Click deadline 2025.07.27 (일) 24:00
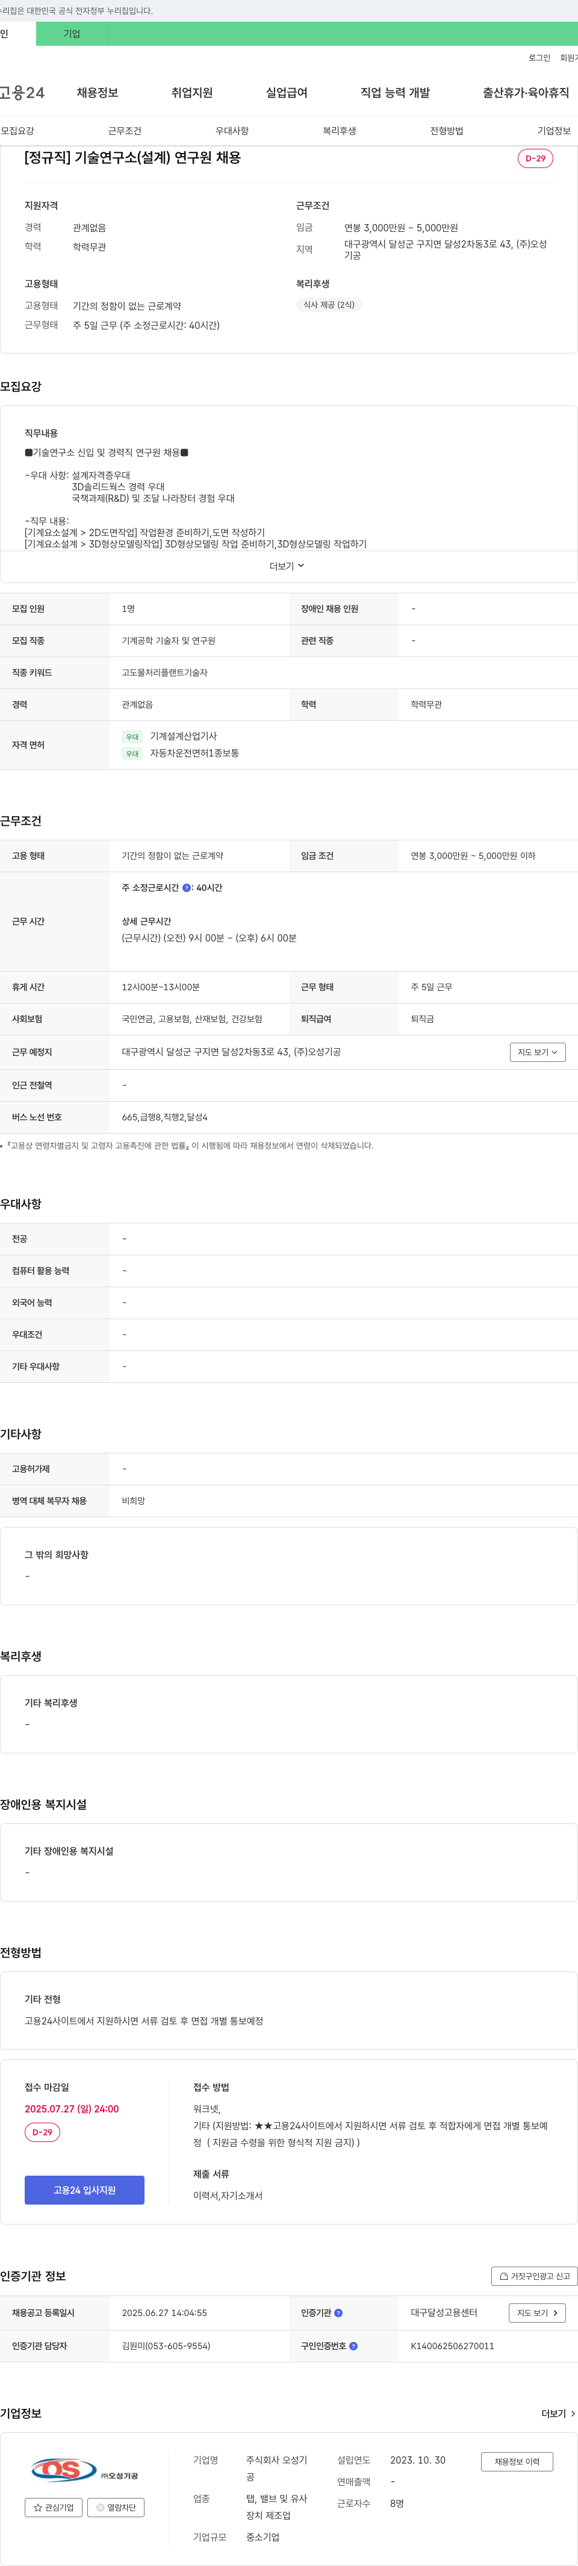 72,2109
